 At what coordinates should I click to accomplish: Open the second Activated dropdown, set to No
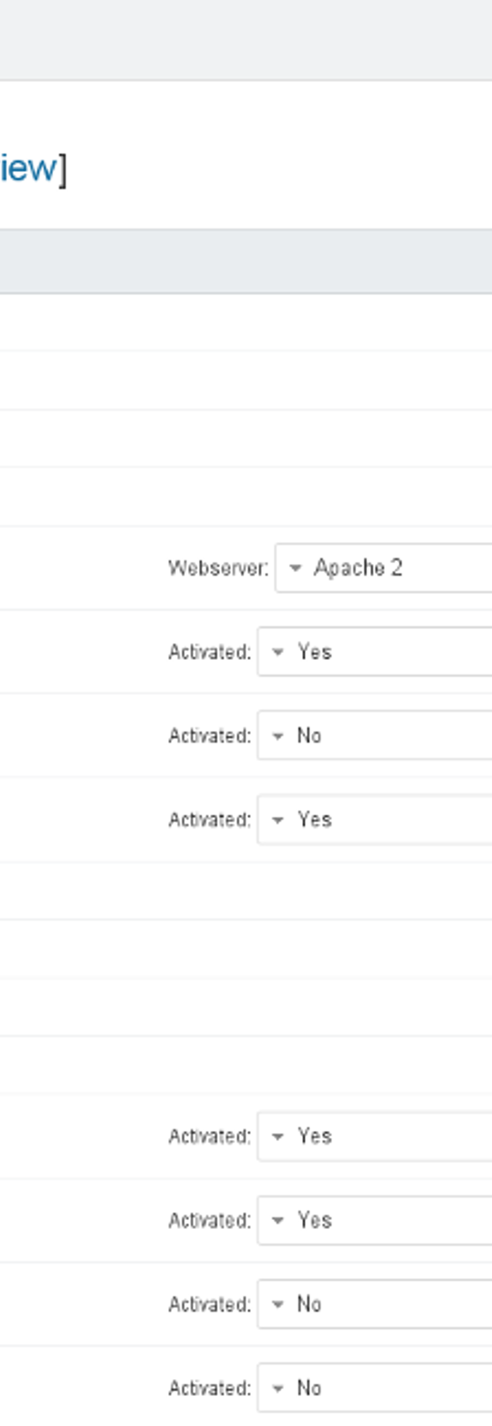374,736
